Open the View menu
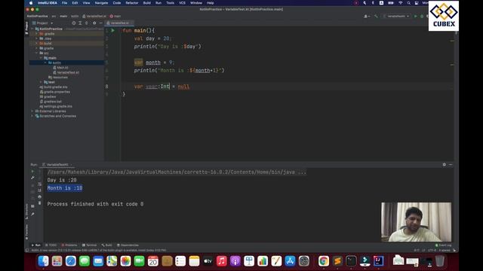The height and width of the screenshot is (271, 483). (x=86, y=3)
